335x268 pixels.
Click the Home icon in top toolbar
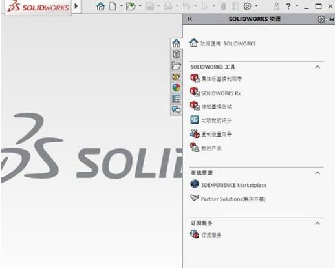tap(100, 6)
